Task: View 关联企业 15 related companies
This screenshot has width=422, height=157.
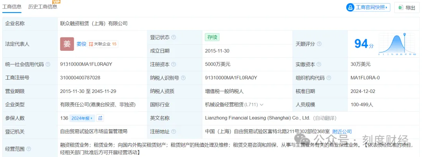Action: click(x=103, y=44)
